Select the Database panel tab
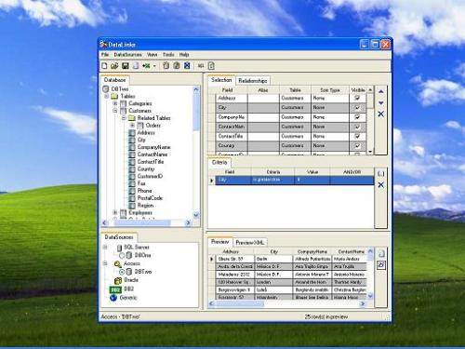This screenshot has height=349, width=465. click(x=114, y=80)
